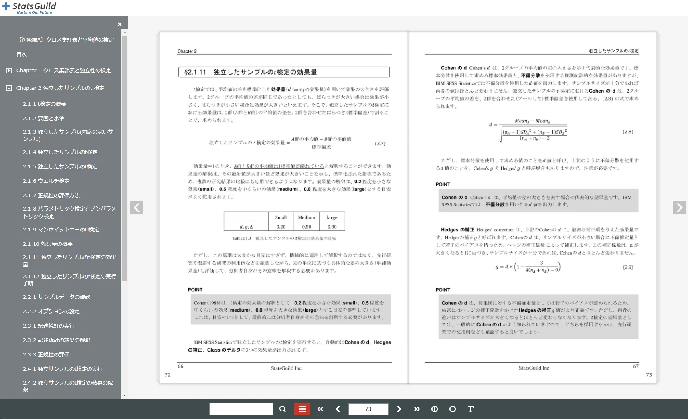This screenshot has width=688, height=419.
Task: Select the text mode T icon
Action: (x=470, y=409)
